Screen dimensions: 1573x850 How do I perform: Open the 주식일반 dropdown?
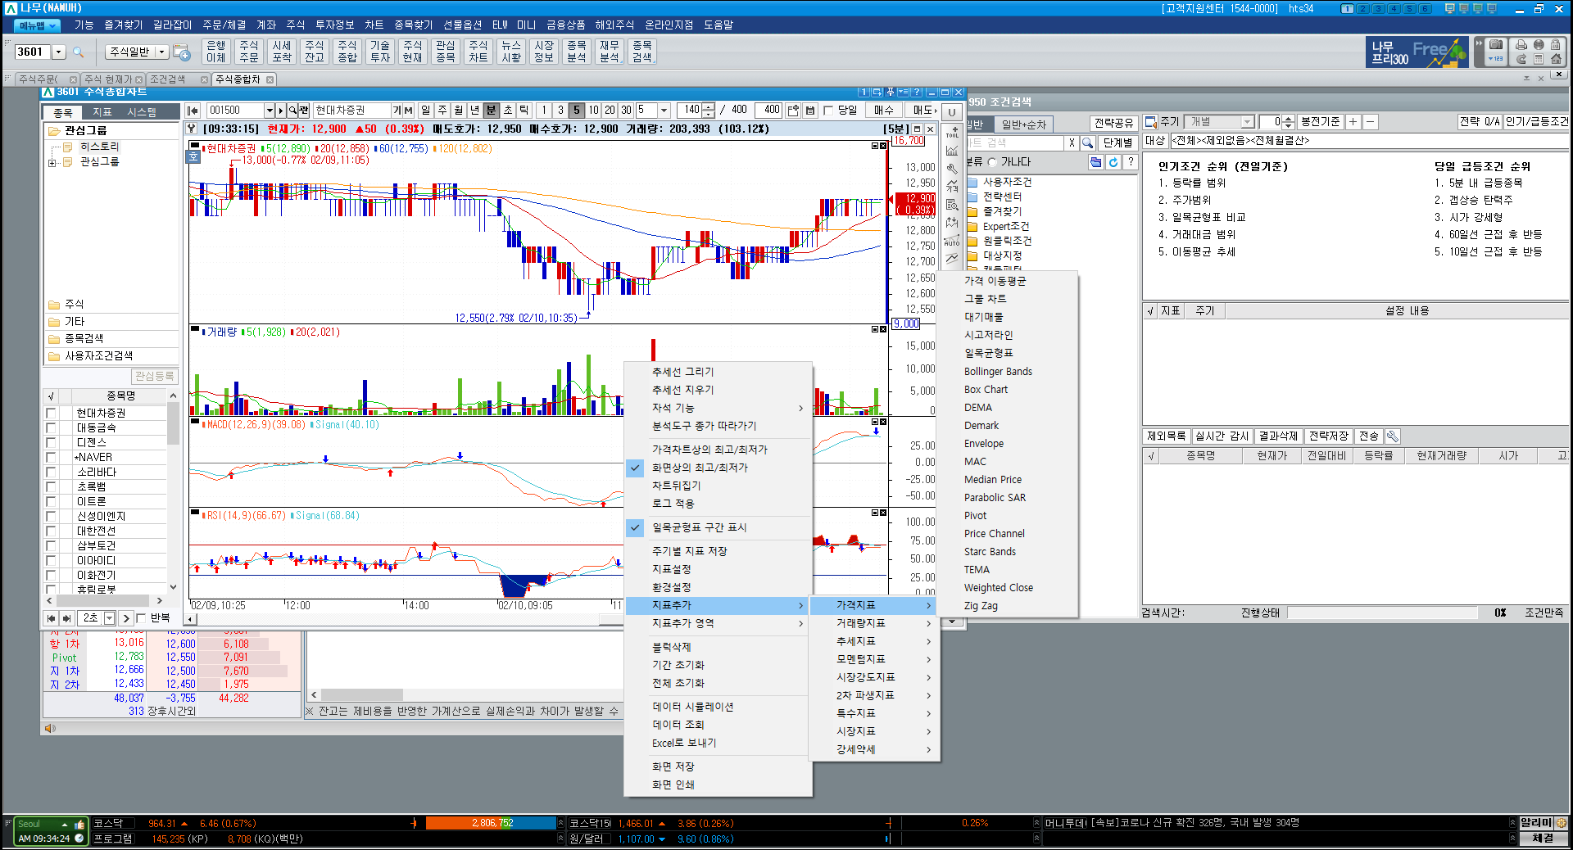pos(162,52)
